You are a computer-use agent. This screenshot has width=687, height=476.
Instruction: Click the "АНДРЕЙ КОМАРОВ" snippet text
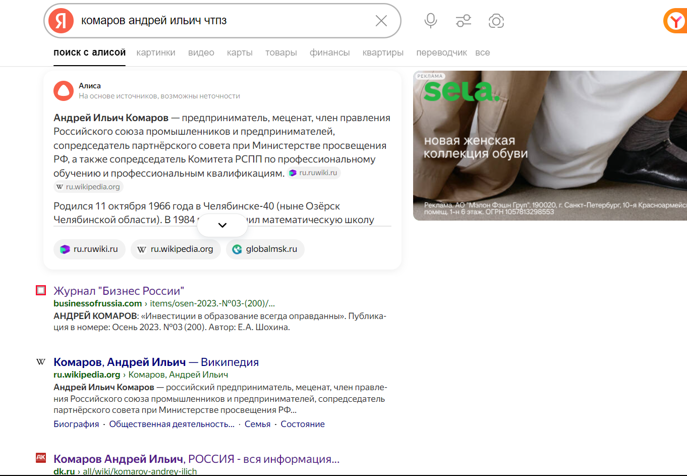[95, 316]
